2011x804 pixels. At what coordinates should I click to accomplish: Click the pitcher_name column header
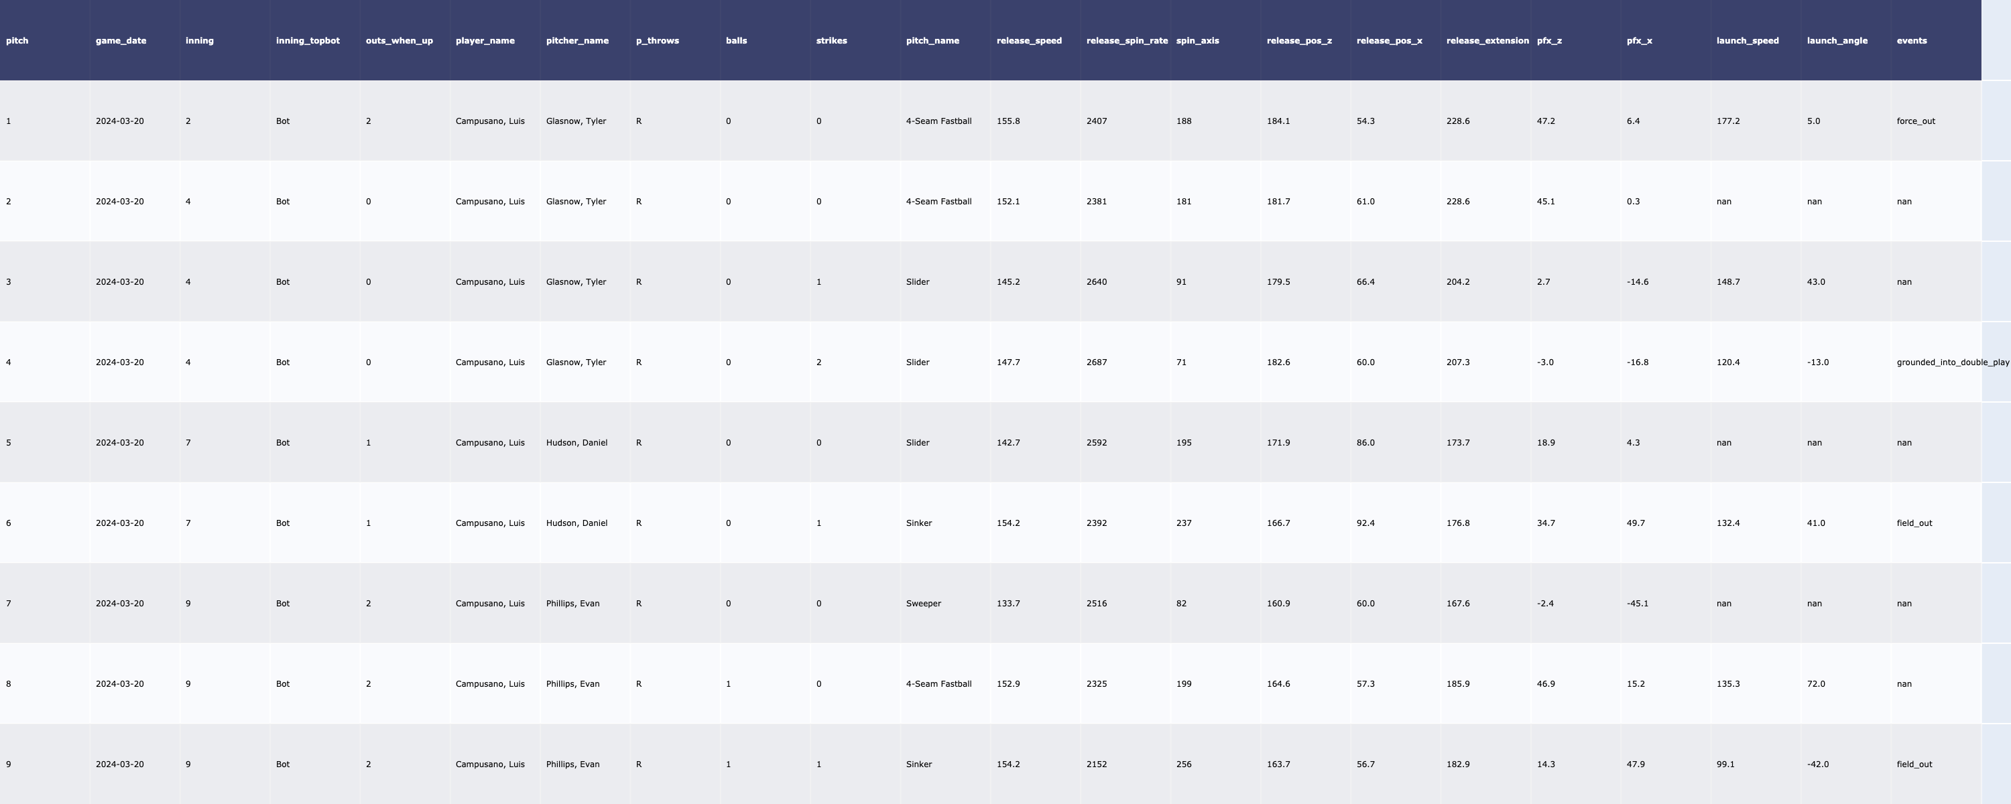(x=577, y=41)
